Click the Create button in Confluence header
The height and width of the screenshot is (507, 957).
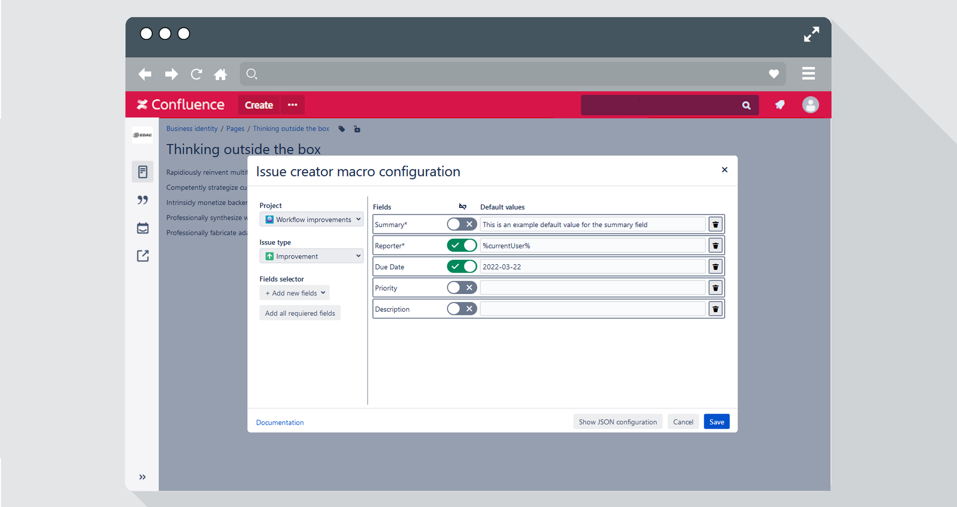coord(259,105)
